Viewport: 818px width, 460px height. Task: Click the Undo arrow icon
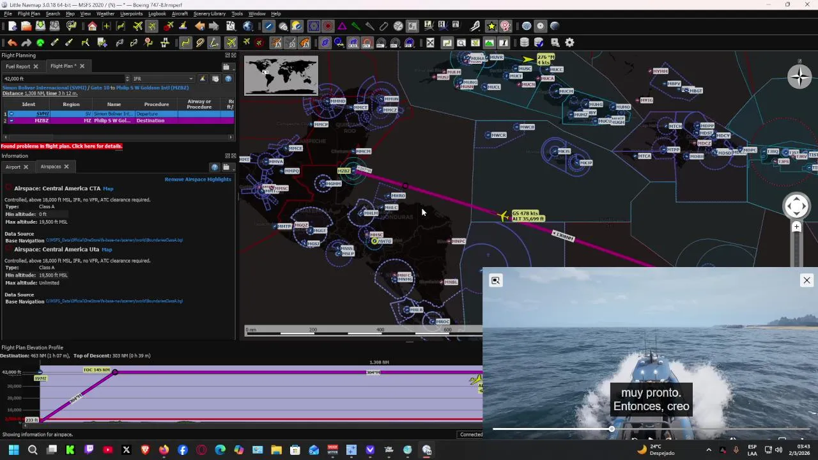point(12,43)
